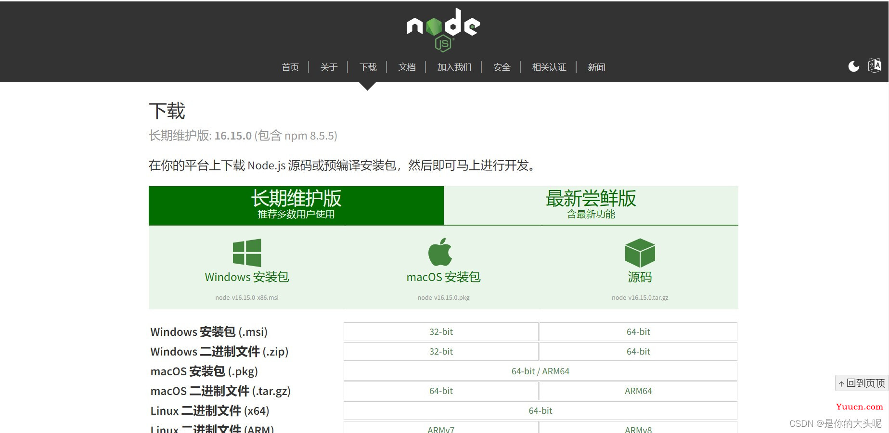The height and width of the screenshot is (433, 889).
Task: Click Windows 安装包 (.msi) row label
Action: pos(209,332)
